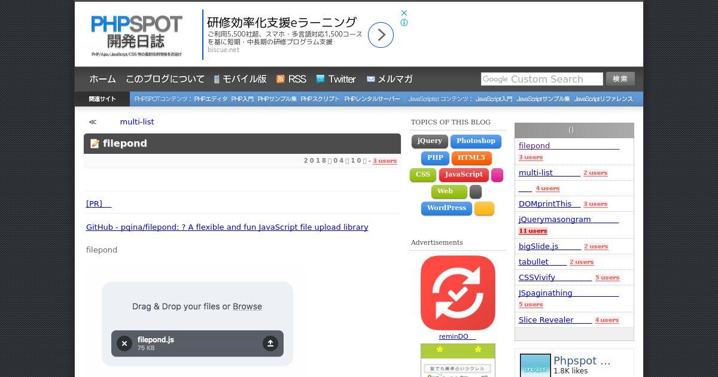The width and height of the screenshot is (718, 377).
Task: Remove filepond.js with the X icon
Action: [x=124, y=343]
